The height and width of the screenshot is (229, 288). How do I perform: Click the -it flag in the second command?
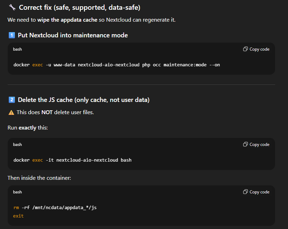(49, 160)
